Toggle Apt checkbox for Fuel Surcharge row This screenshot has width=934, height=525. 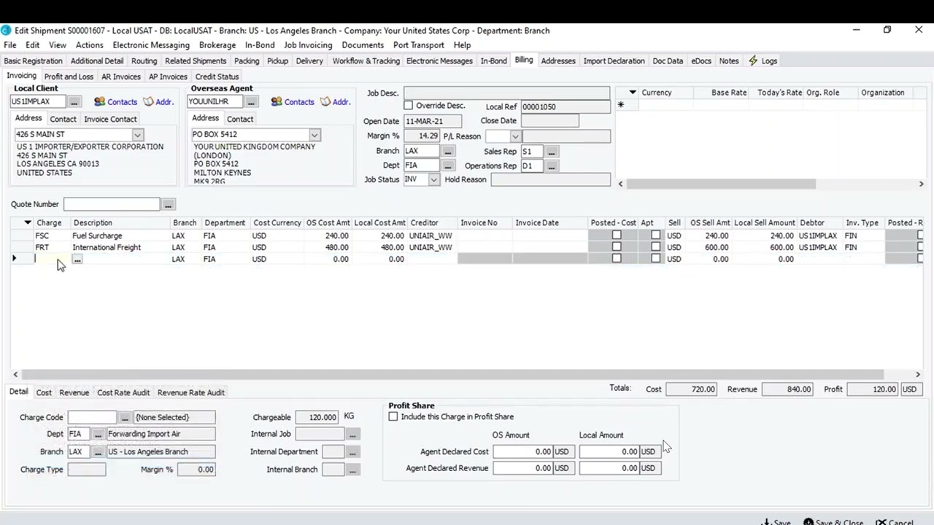pos(655,236)
